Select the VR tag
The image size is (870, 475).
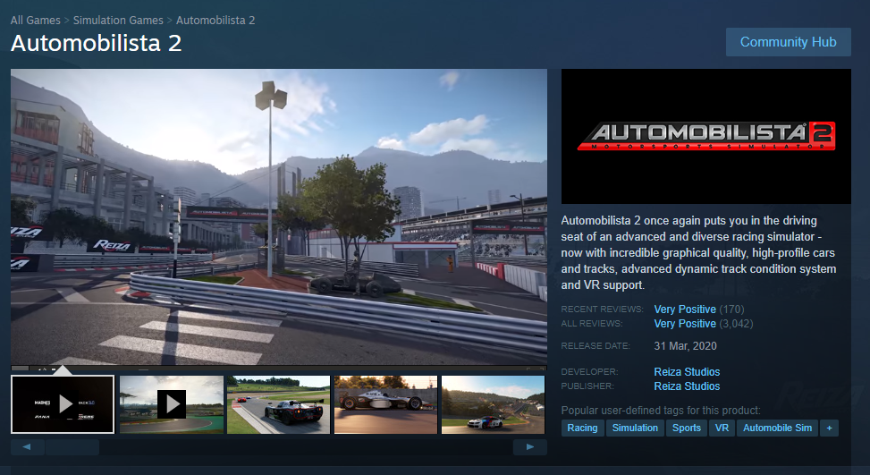[x=722, y=428]
